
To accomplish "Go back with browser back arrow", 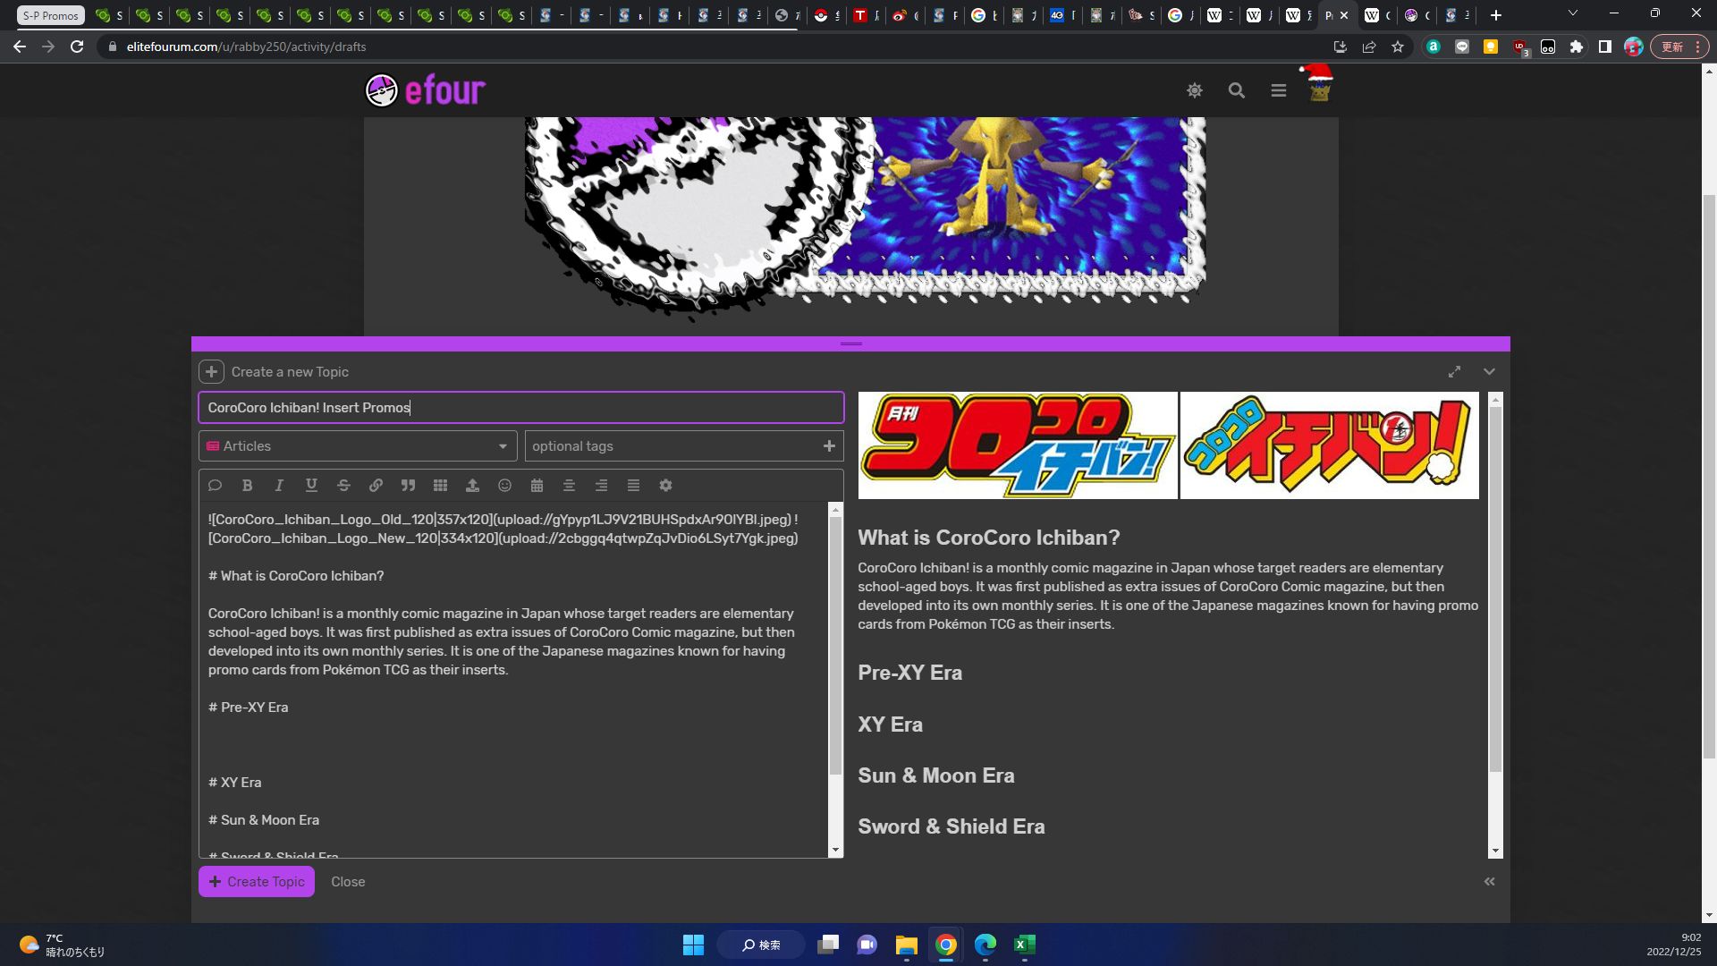I will click(19, 47).
